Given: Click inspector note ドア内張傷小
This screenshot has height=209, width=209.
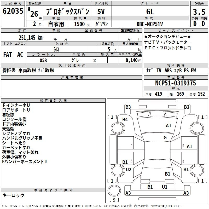Looking at the screenshot, I should coord(14,124).
